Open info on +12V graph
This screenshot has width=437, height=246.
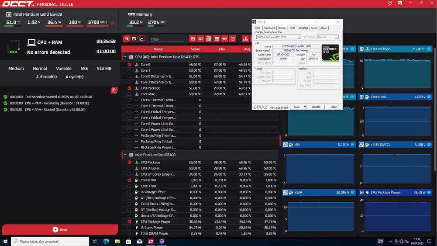[353, 192]
